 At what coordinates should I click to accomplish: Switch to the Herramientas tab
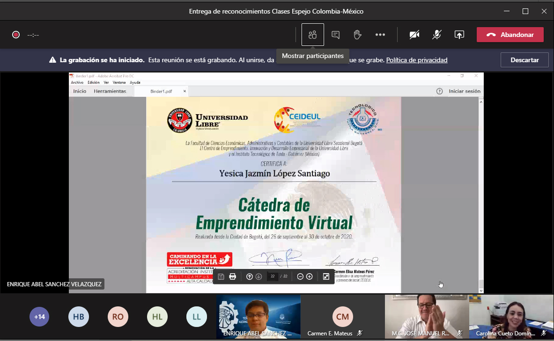tap(110, 91)
